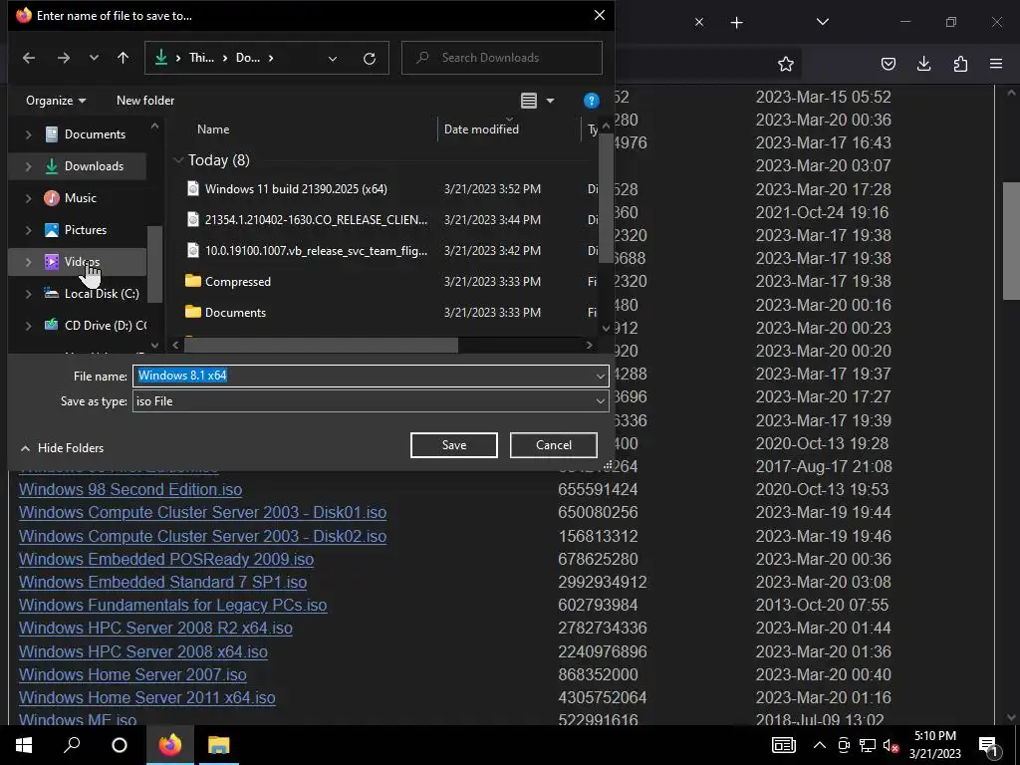Screen dimensions: 1020x765
Task: Open the File name dropdown arrow
Action: tap(601, 376)
